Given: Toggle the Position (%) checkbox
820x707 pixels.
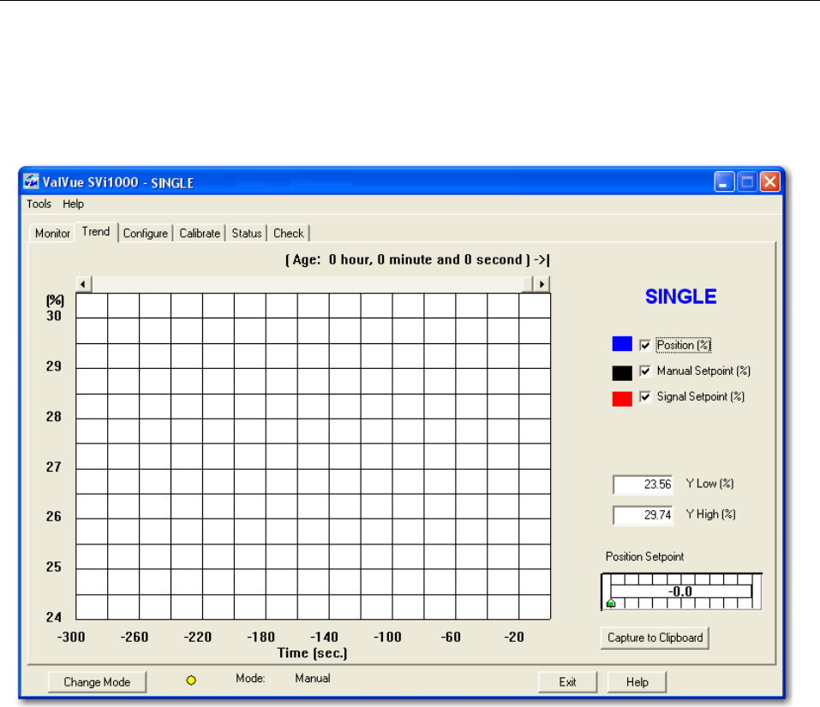Looking at the screenshot, I should click(x=645, y=345).
